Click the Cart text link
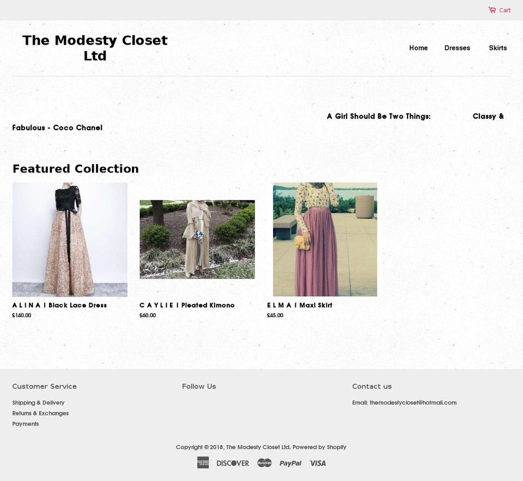 click(x=504, y=10)
